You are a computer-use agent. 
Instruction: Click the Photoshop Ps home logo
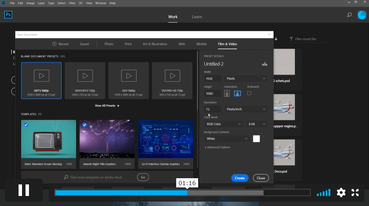[8, 15]
